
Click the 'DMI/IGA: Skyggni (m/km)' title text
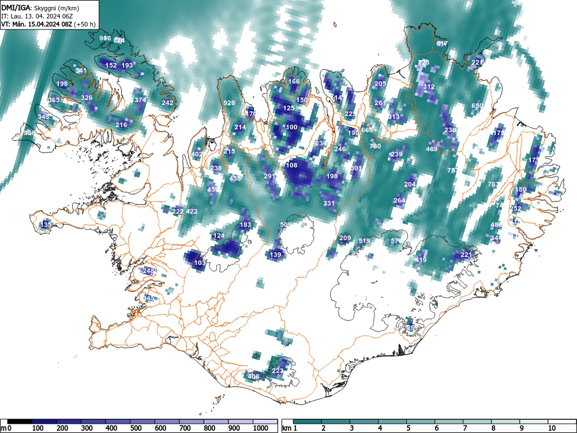[x=40, y=8]
